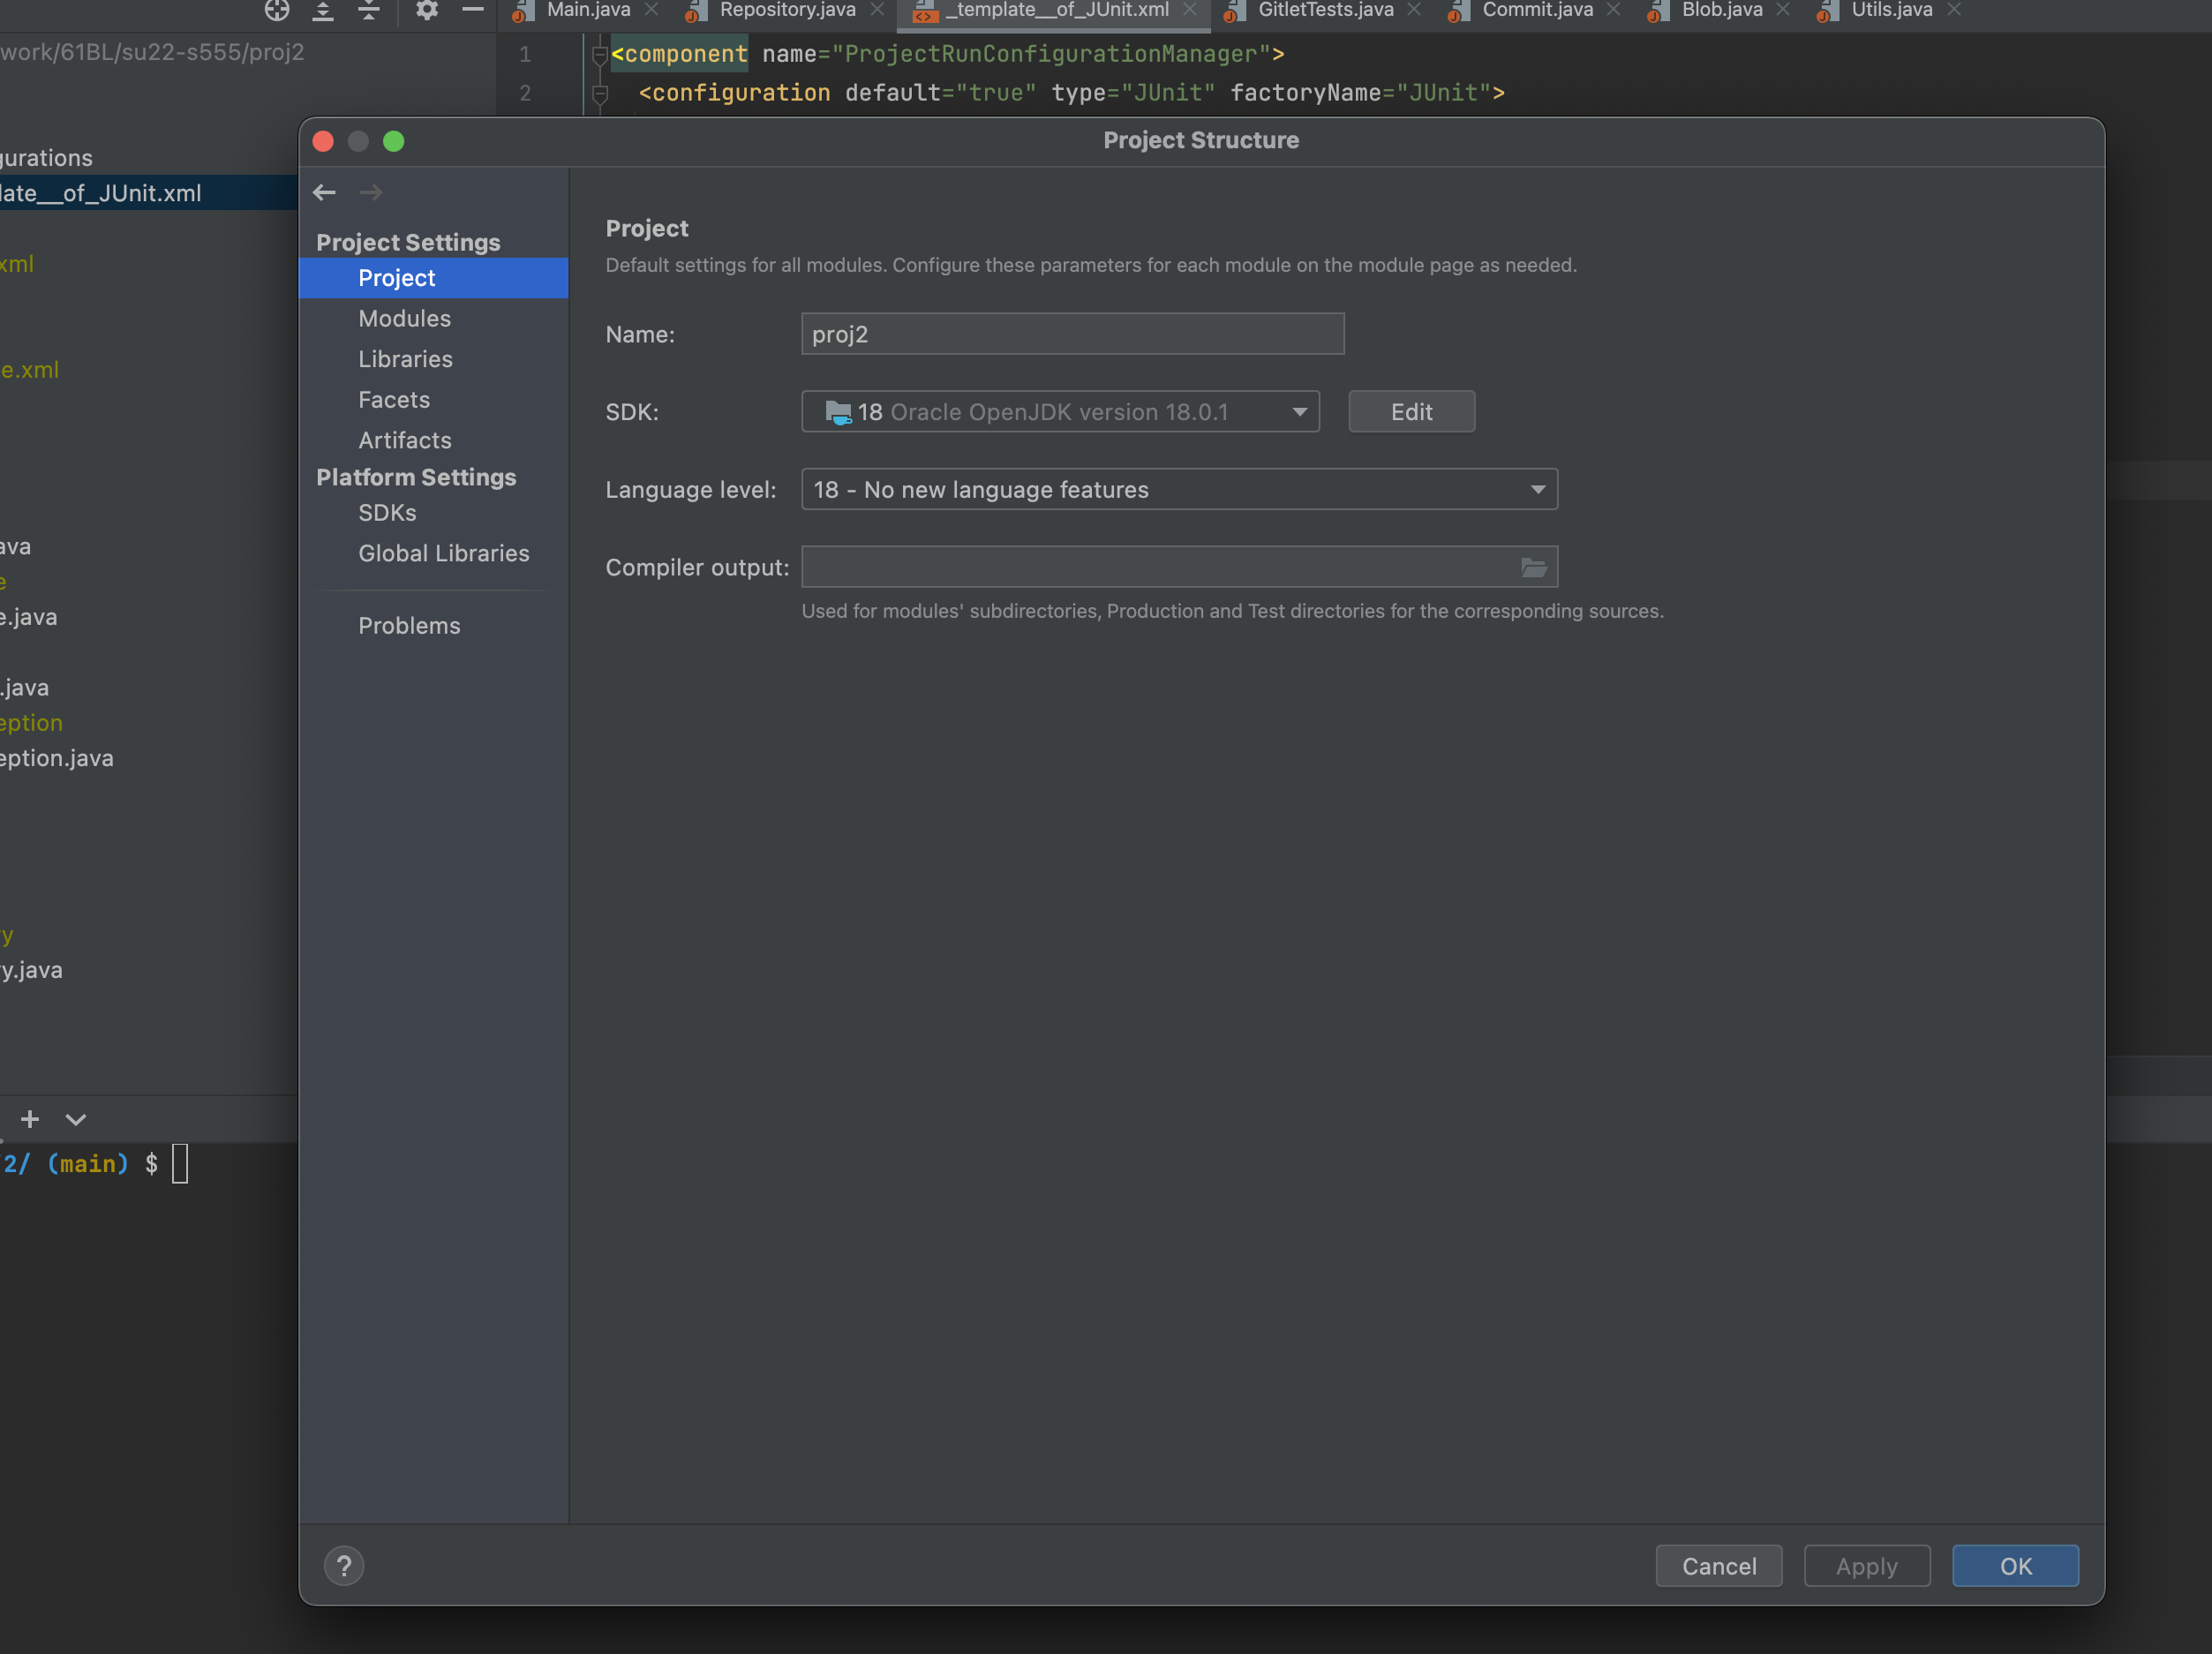The image size is (2212, 1654).
Task: Expand the terminal tab options chevron
Action: click(76, 1119)
